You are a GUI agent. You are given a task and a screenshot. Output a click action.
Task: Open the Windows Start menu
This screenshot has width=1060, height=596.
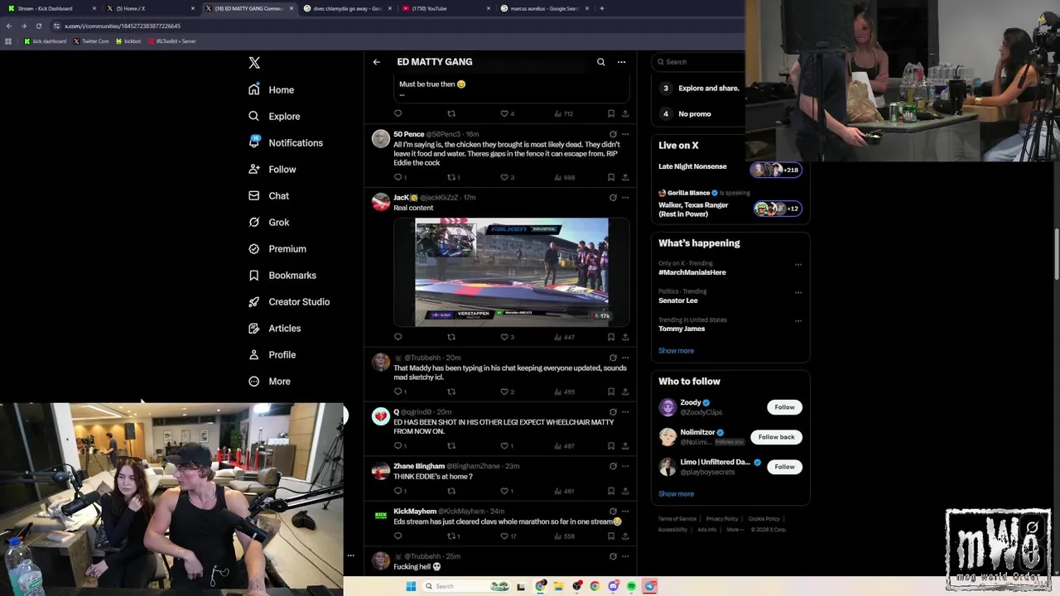(410, 586)
